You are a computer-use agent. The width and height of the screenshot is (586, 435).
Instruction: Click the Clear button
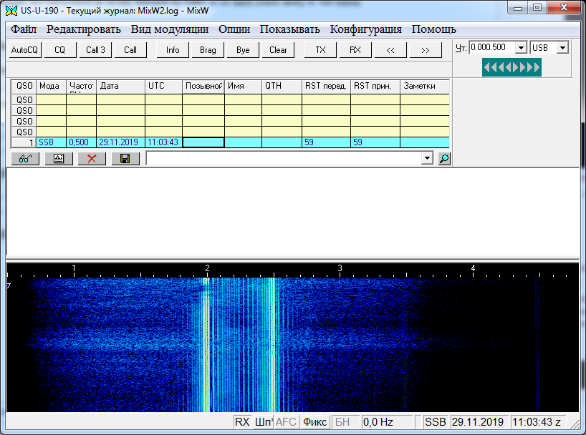point(278,50)
